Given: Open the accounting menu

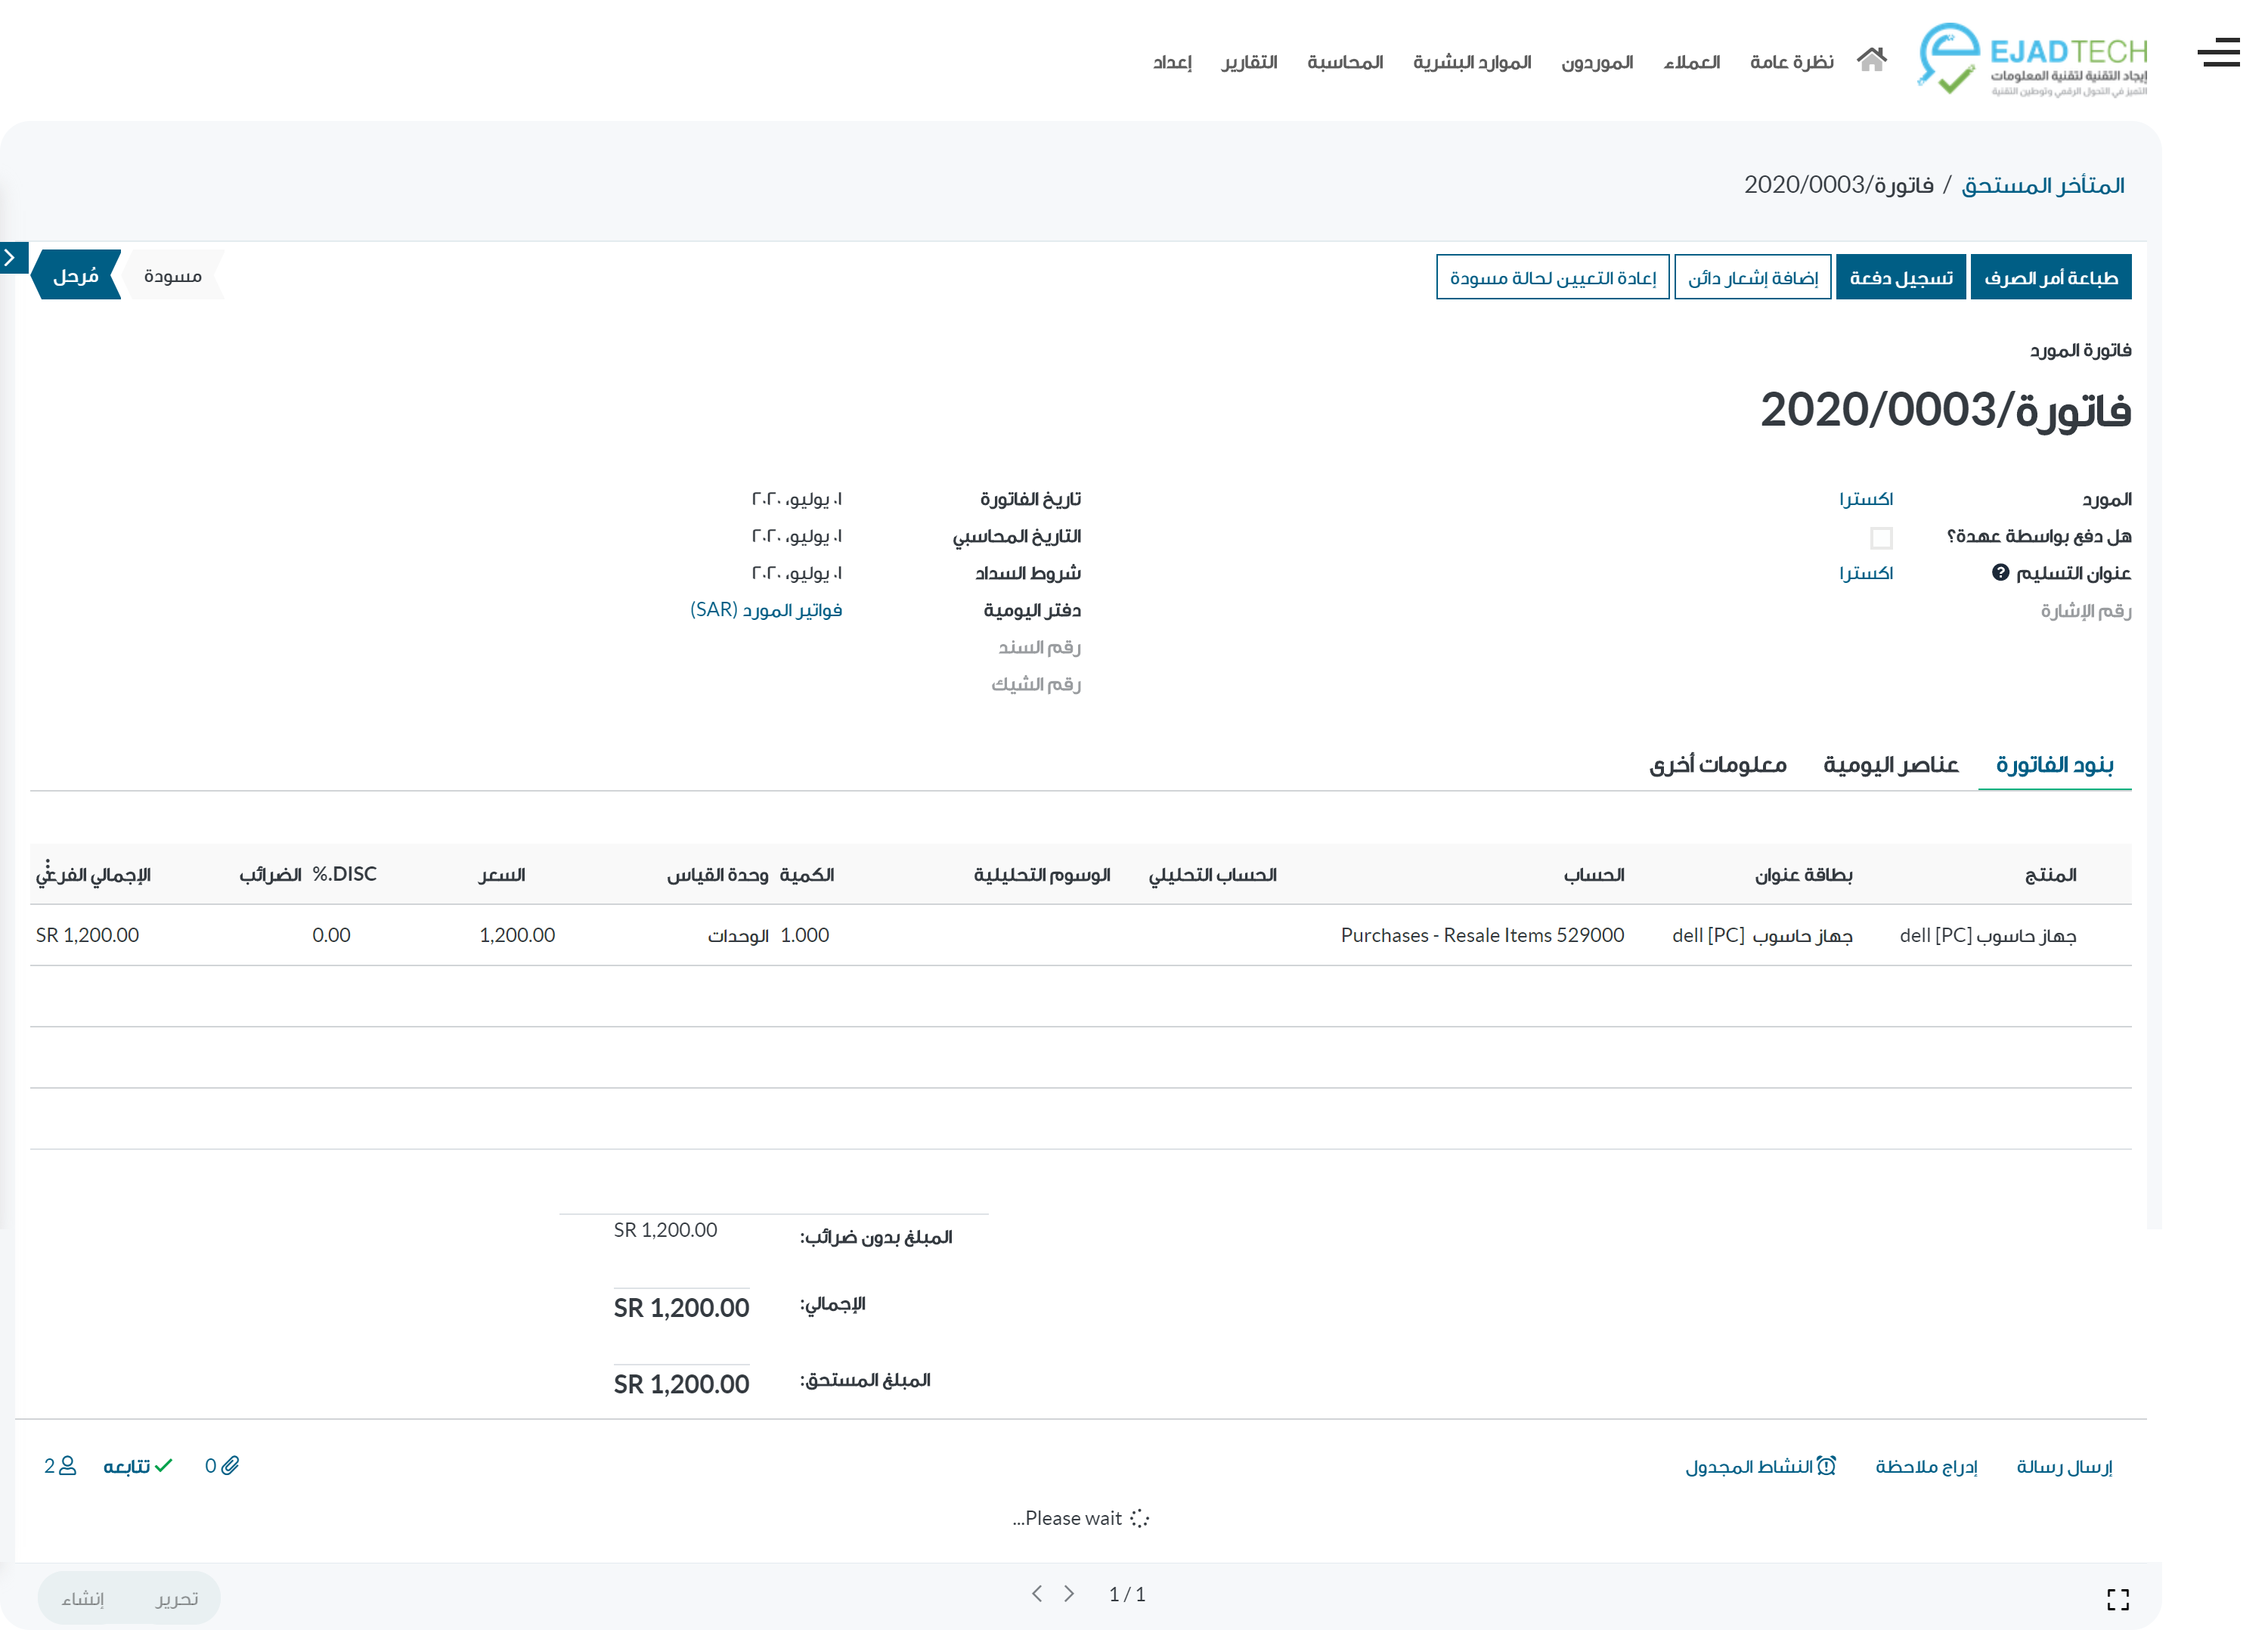Looking at the screenshot, I should (x=1344, y=62).
